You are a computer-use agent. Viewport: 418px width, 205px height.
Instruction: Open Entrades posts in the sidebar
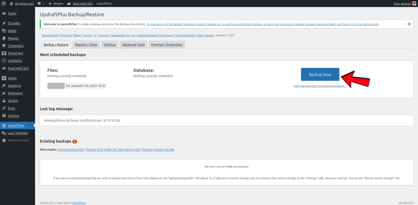[14, 23]
